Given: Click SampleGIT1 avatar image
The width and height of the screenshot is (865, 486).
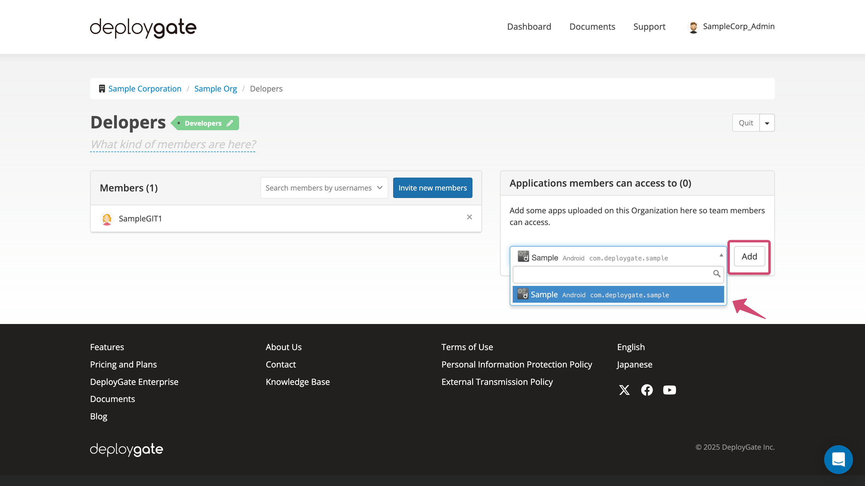Looking at the screenshot, I should [107, 219].
